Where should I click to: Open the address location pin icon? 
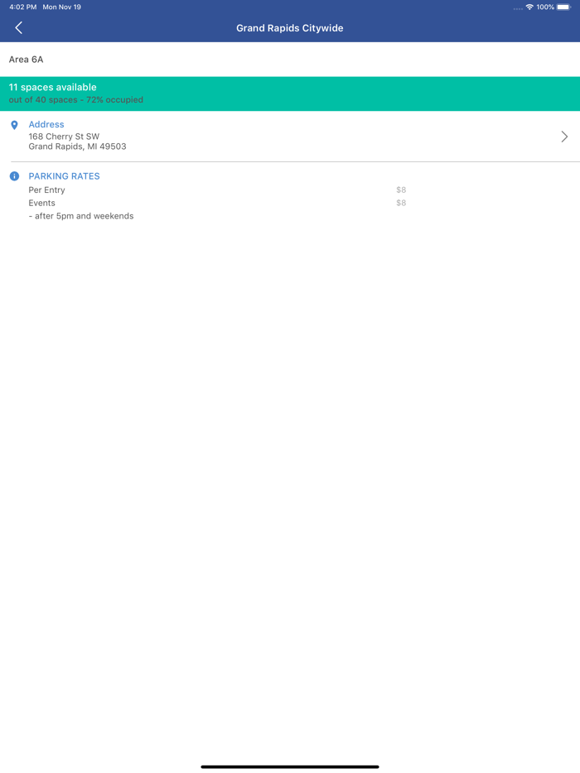pyautogui.click(x=14, y=125)
